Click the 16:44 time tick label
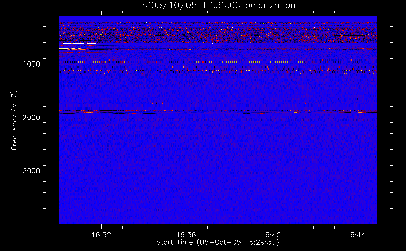 tap(356, 235)
